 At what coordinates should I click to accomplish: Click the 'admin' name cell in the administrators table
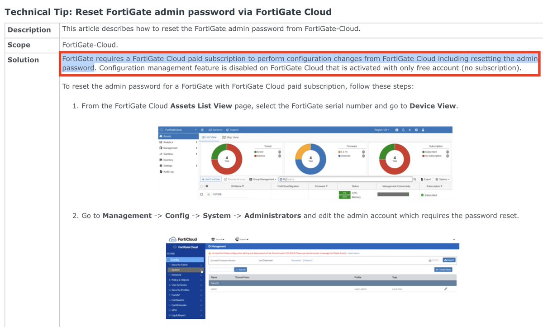coord(214,289)
